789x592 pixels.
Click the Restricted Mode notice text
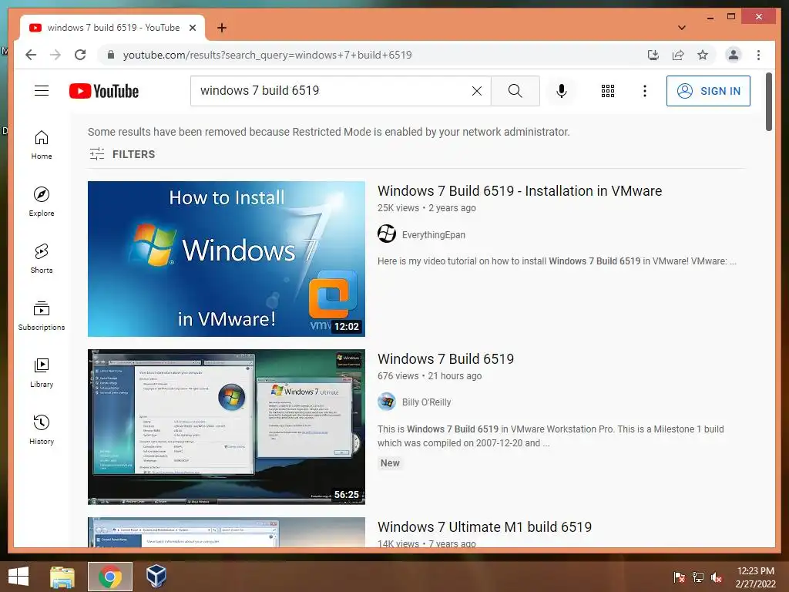coord(328,132)
